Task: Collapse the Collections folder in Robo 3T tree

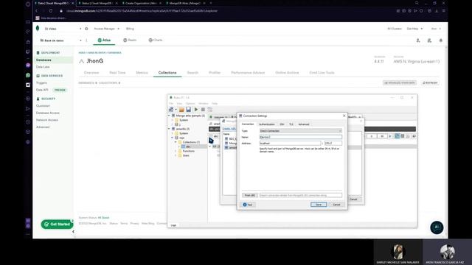Action: point(176,142)
